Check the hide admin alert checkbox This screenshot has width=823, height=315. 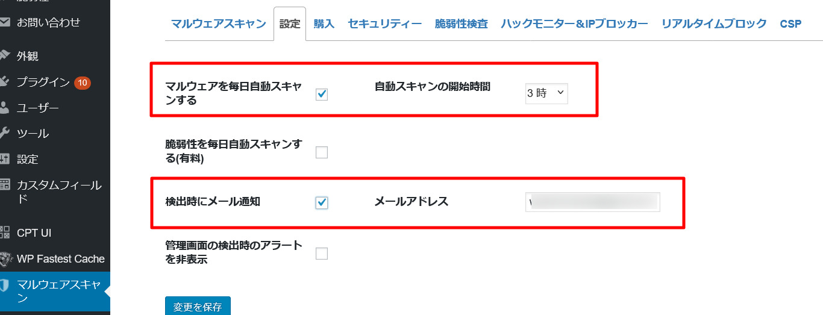pyautogui.click(x=322, y=253)
